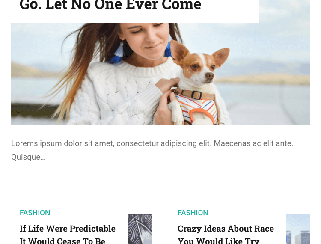This screenshot has width=321, height=244.
Task: Select the FASHION category above 'If Life Were Predictable'
Action: coord(35,213)
